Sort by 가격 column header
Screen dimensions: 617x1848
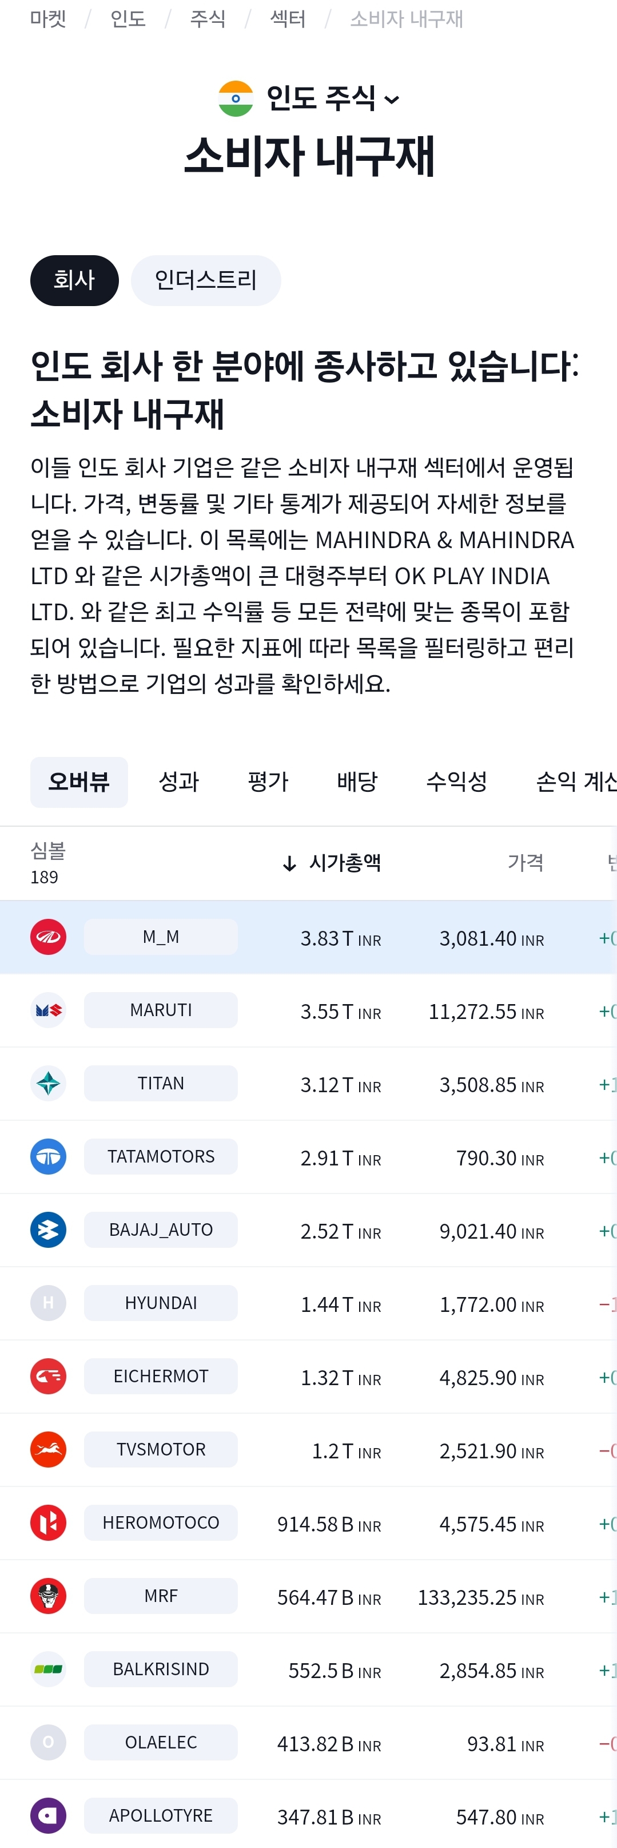526,863
